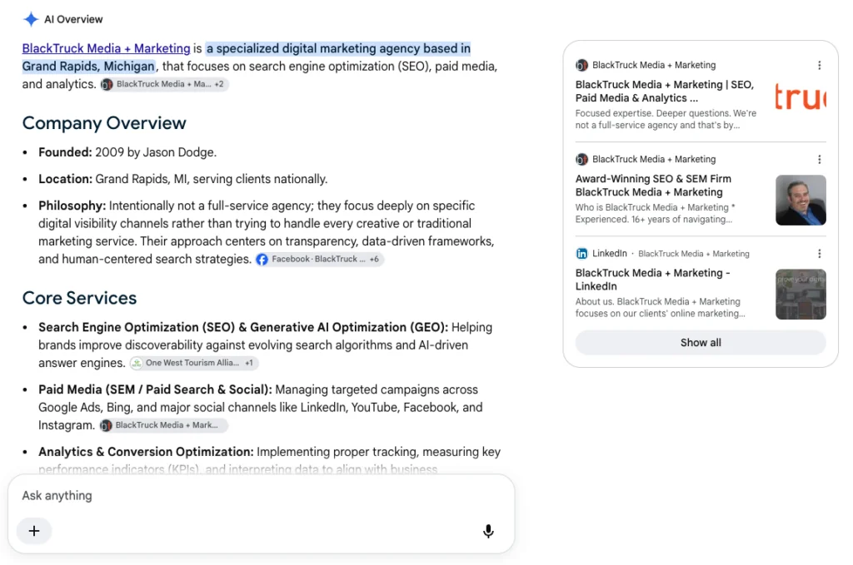The width and height of the screenshot is (853, 565).
Task: Click the AI Overview label
Action: point(73,20)
